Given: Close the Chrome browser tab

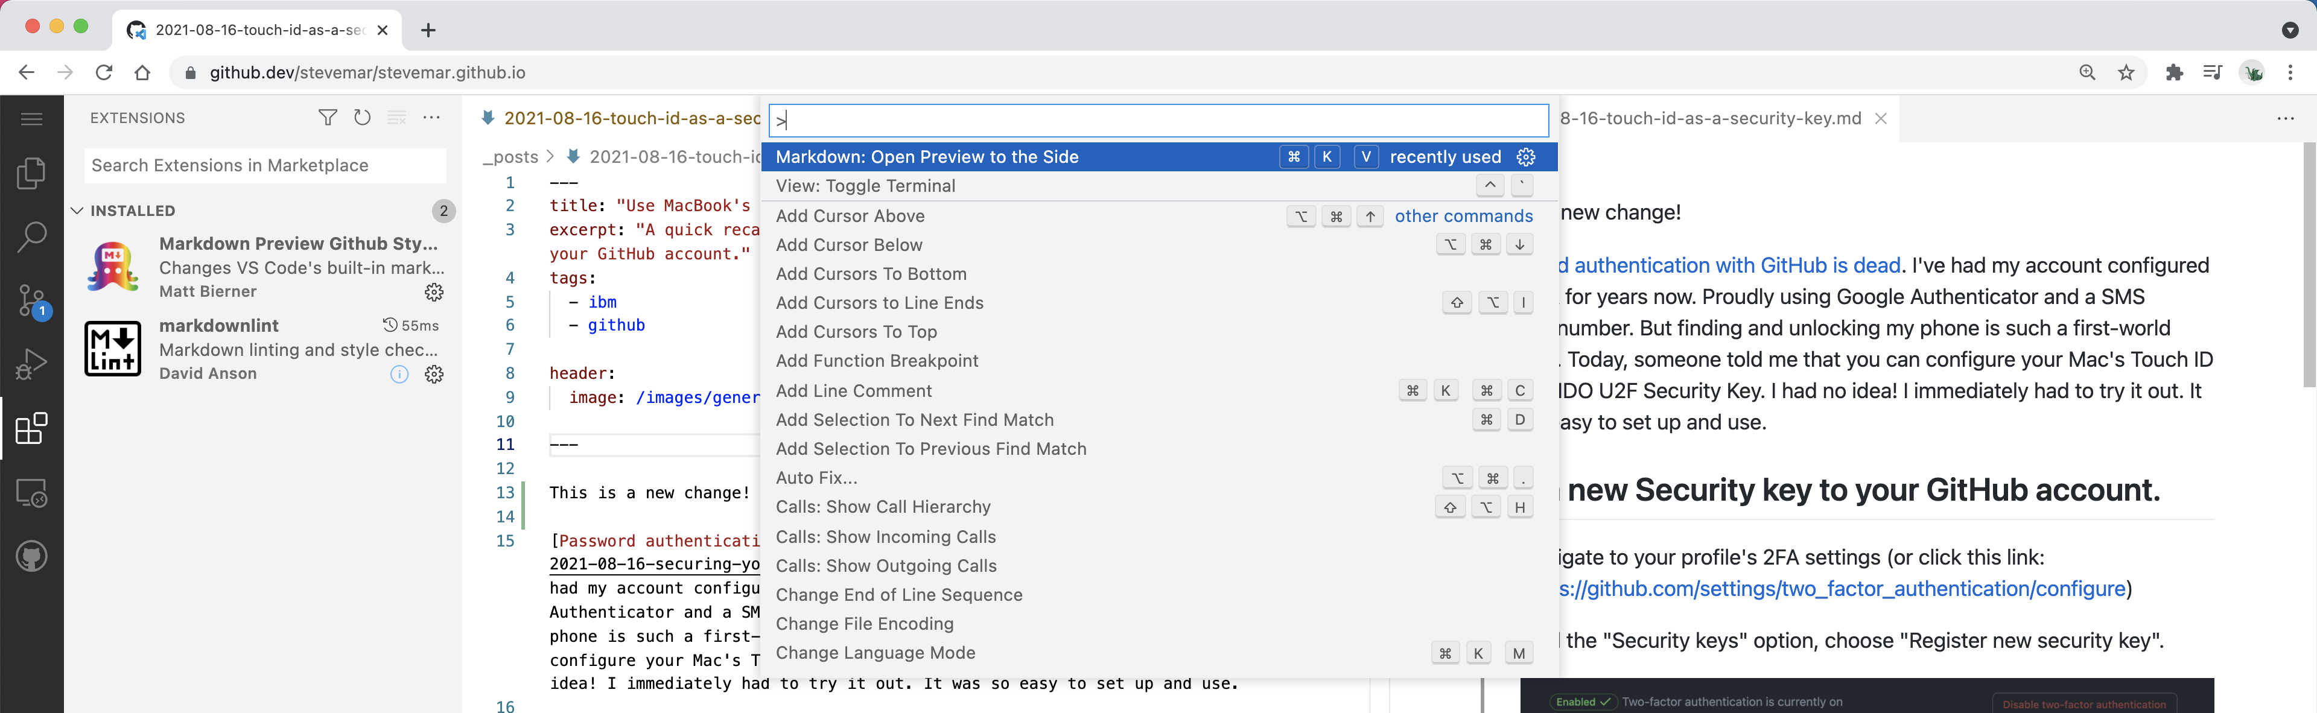Looking at the screenshot, I should 383,31.
